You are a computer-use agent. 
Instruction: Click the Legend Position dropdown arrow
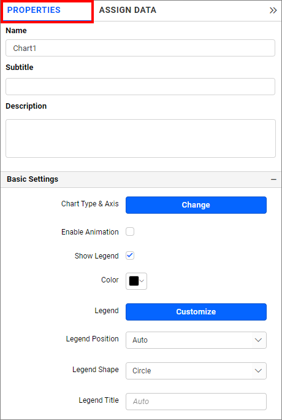(x=258, y=340)
